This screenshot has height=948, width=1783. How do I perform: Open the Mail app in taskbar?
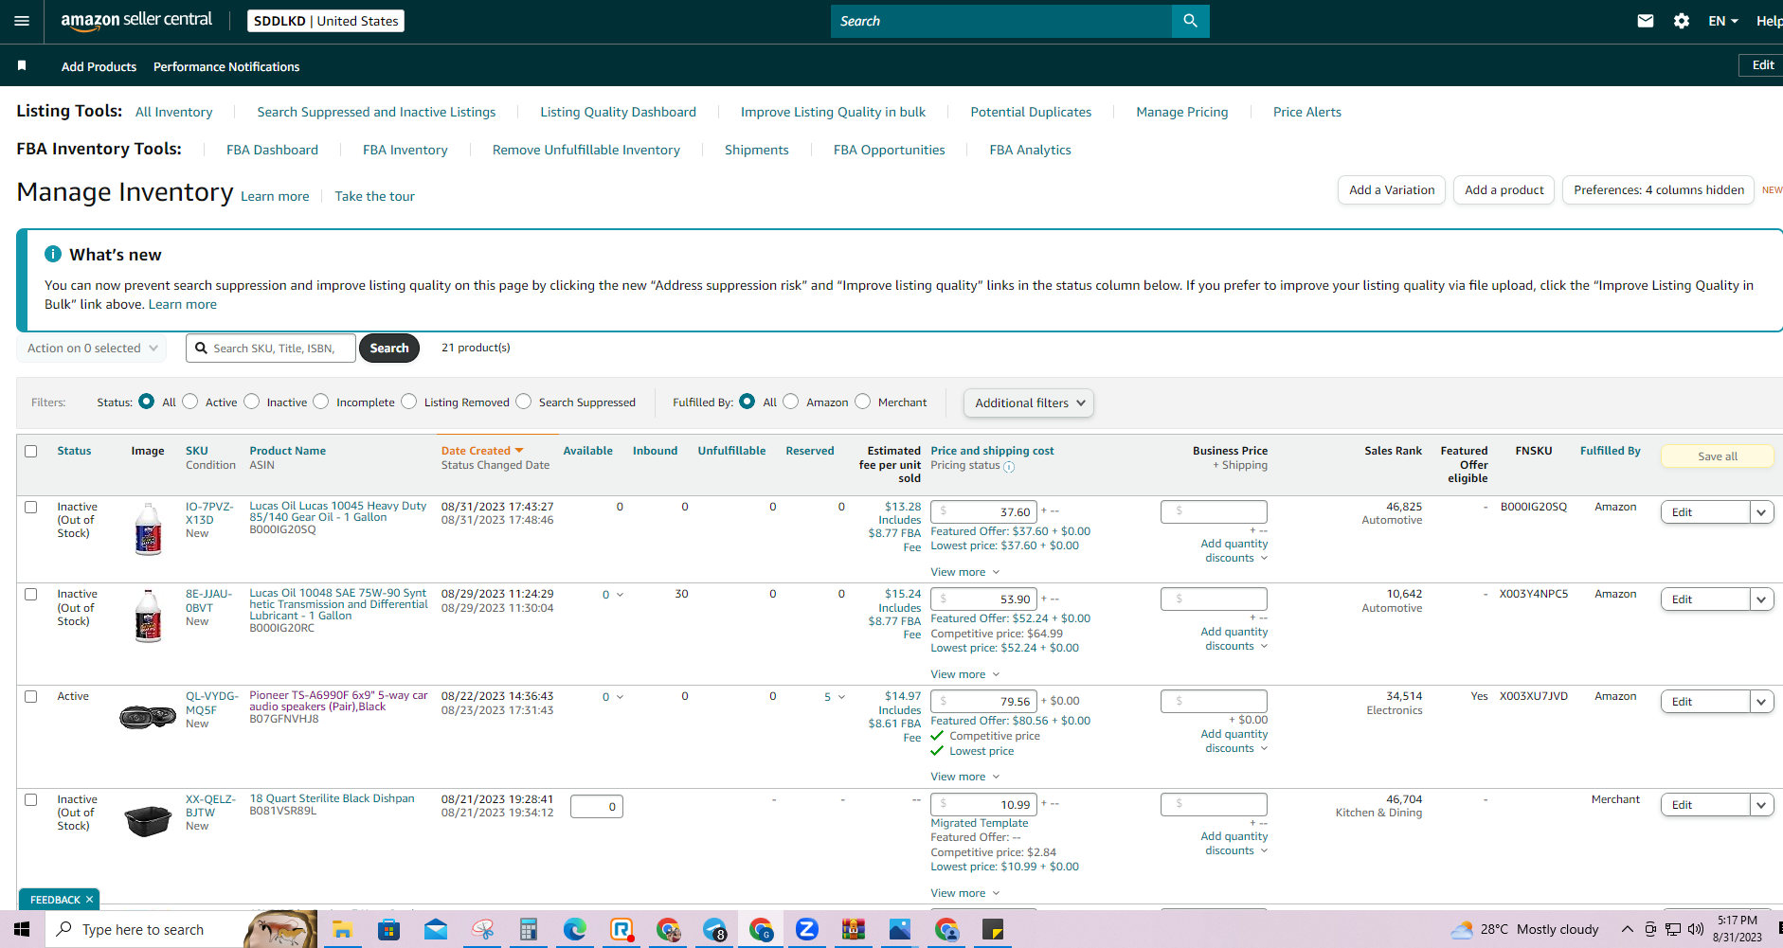(x=436, y=930)
